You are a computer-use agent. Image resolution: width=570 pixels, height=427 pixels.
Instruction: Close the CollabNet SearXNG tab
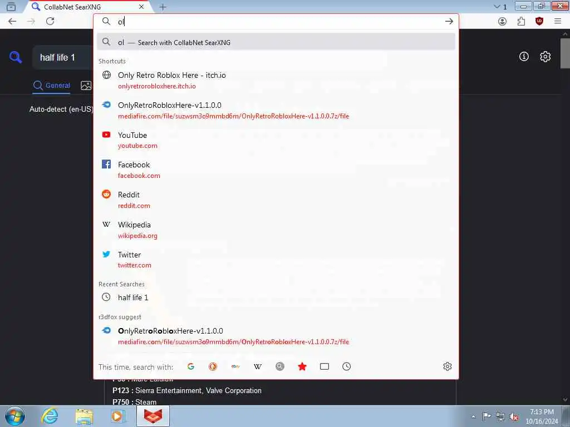pyautogui.click(x=141, y=7)
